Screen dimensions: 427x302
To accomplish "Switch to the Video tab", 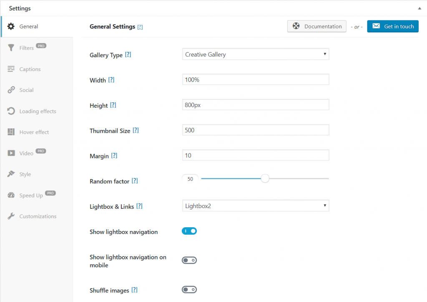I will [37, 153].
